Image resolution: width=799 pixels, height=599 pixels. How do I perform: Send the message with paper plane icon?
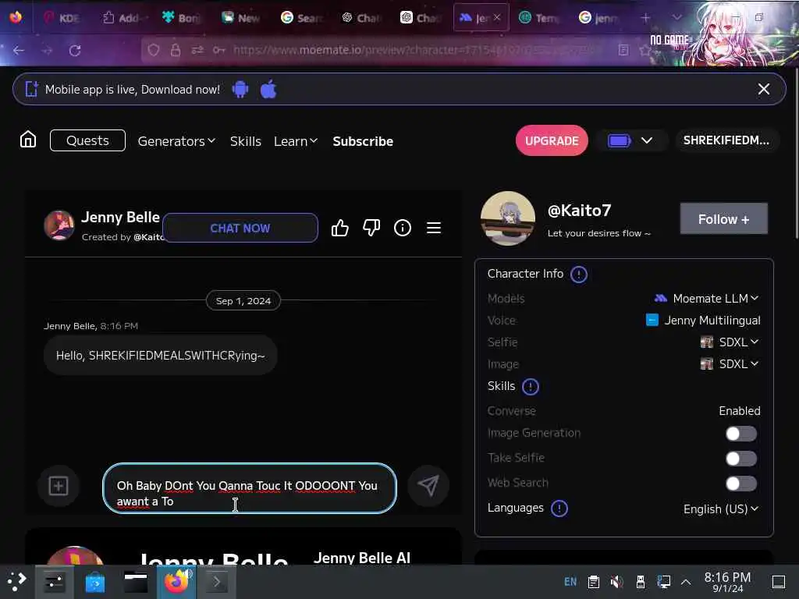(x=428, y=485)
